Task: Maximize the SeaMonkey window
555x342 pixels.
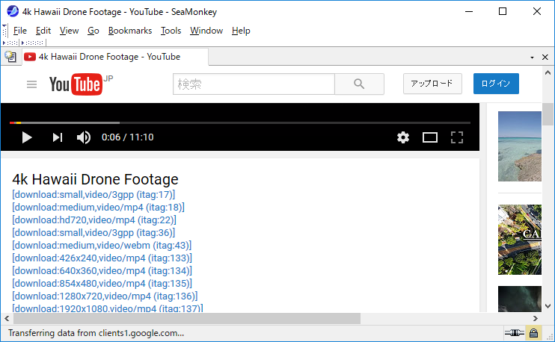Action: click(x=503, y=11)
